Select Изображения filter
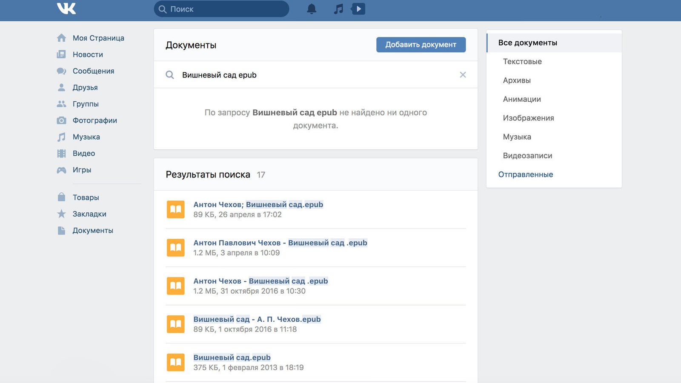681x383 pixels. click(x=528, y=118)
